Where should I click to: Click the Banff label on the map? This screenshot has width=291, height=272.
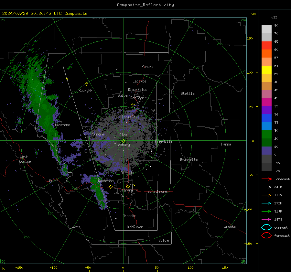[53, 180]
